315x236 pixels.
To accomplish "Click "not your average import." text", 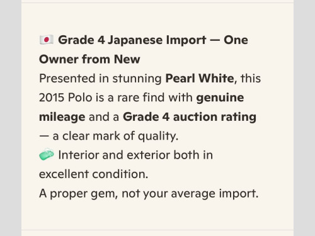I will pos(190,194).
